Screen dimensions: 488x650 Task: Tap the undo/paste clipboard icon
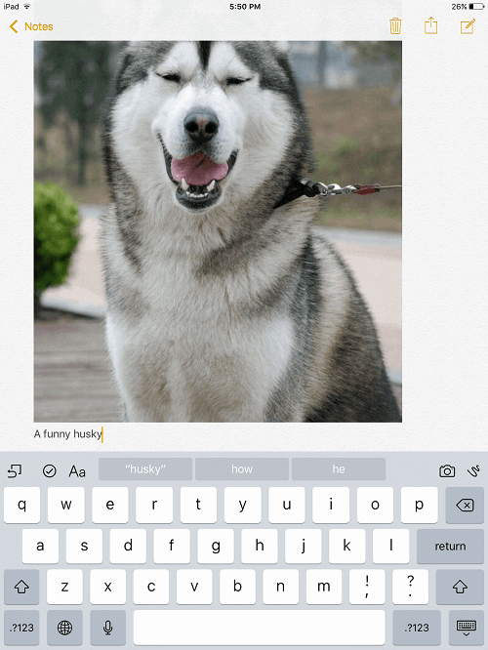(15, 471)
